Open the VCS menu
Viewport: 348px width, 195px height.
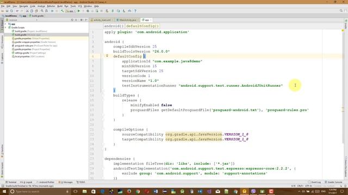(80, 6)
